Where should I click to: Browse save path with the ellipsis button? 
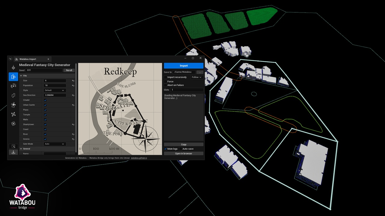point(200,72)
